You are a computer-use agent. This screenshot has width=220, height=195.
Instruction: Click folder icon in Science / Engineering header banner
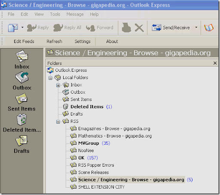(50, 52)
